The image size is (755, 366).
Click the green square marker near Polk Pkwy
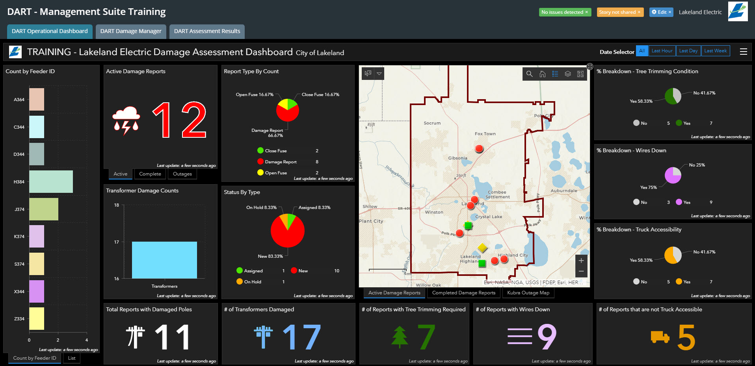tap(468, 226)
